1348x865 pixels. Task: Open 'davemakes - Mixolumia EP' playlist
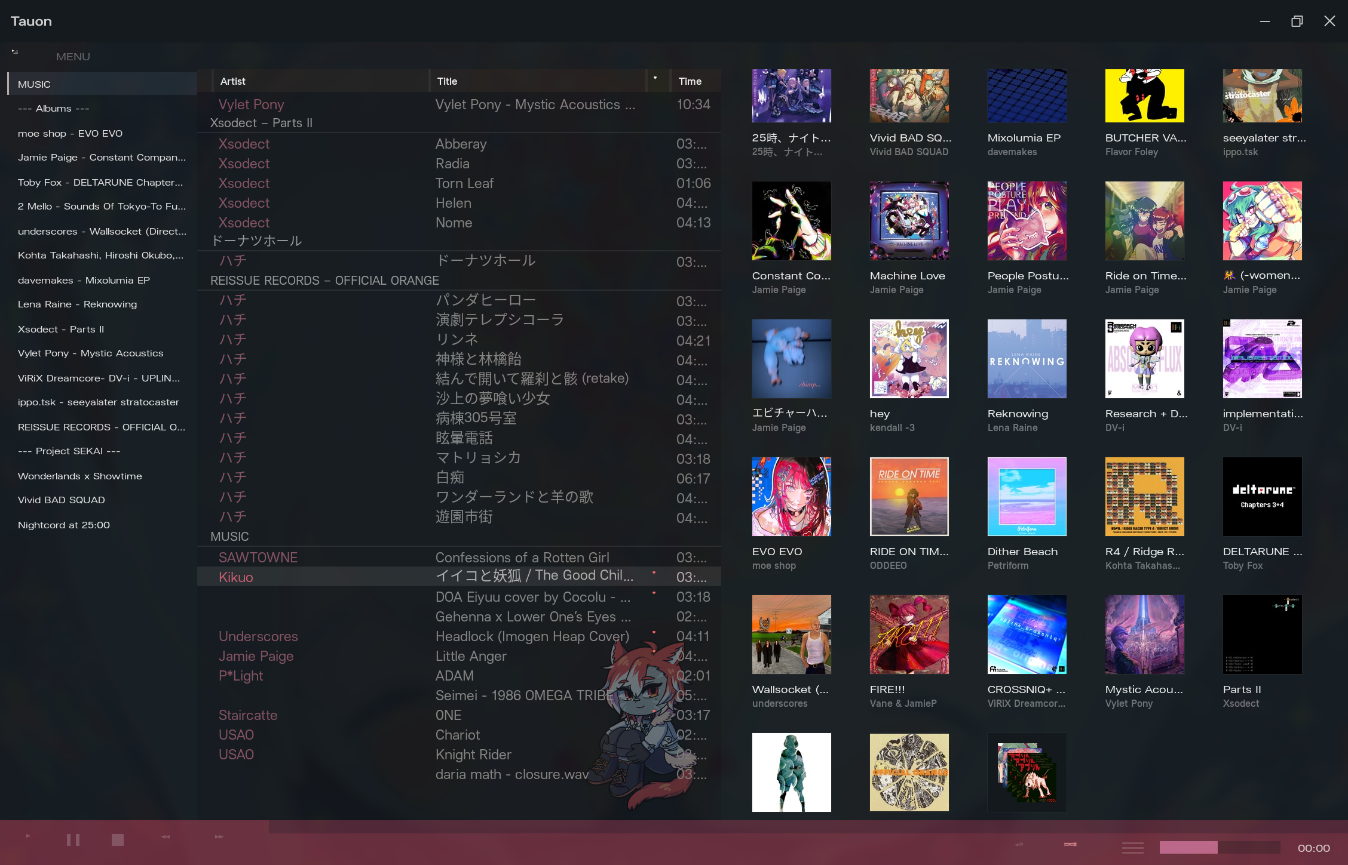102,281
